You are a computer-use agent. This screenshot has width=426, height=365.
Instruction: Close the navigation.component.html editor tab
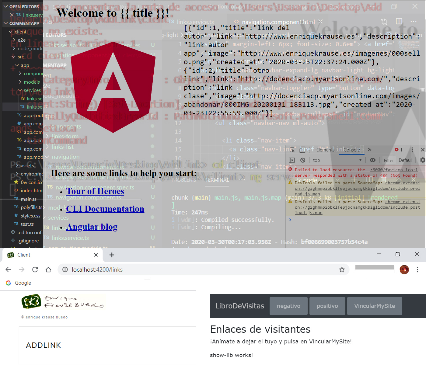click(320, 22)
